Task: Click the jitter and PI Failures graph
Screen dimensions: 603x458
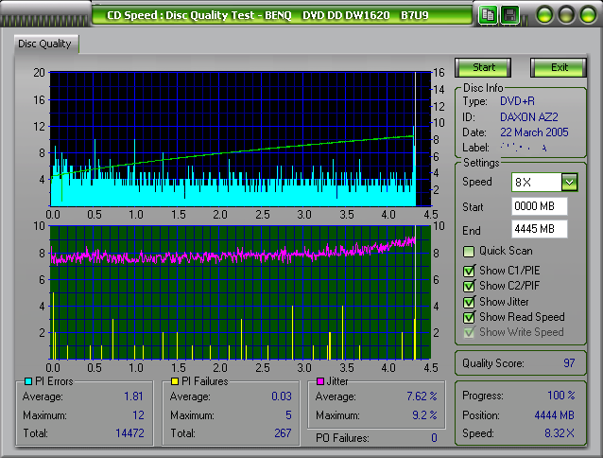Action: [240, 292]
